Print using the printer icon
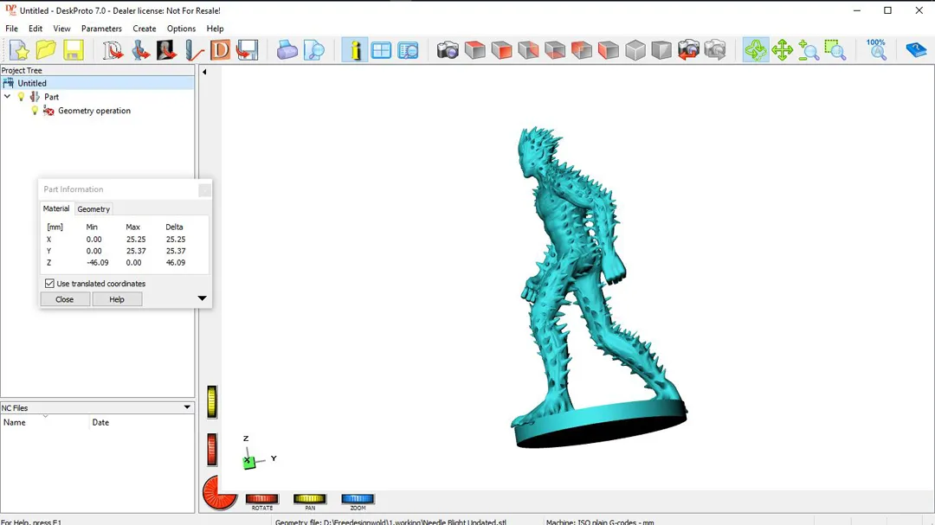 coord(287,51)
